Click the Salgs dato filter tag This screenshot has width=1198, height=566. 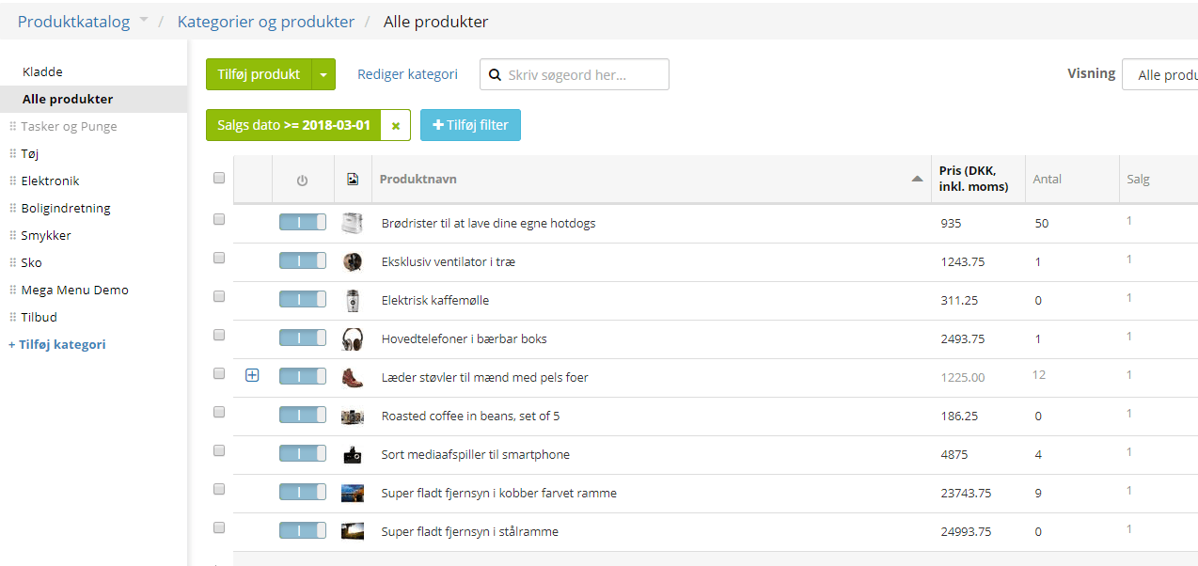click(x=293, y=125)
